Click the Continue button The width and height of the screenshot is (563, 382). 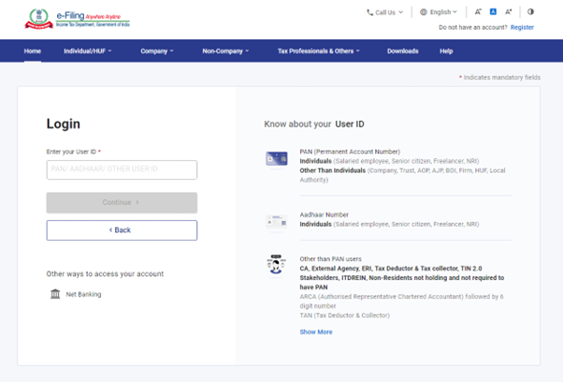click(122, 202)
